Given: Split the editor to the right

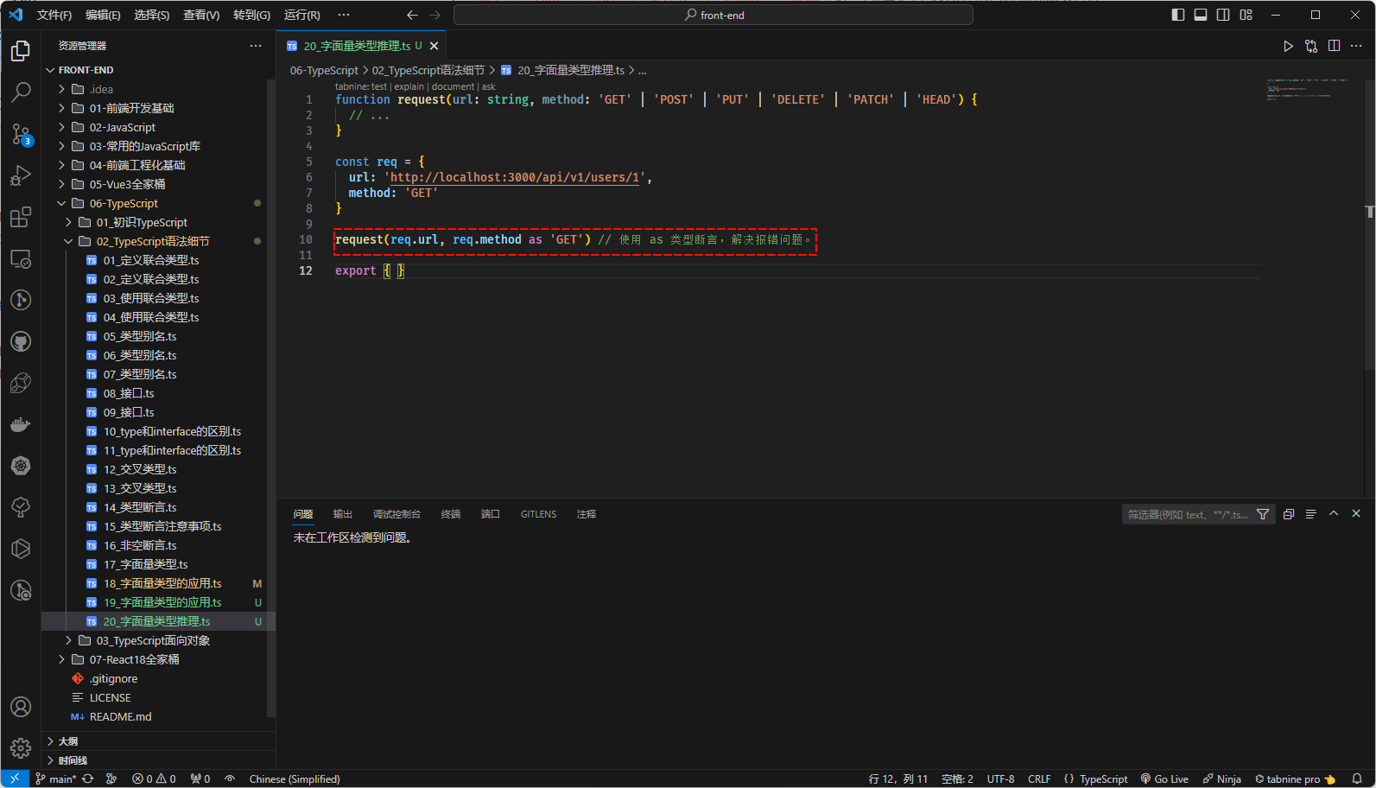Looking at the screenshot, I should click(x=1334, y=46).
